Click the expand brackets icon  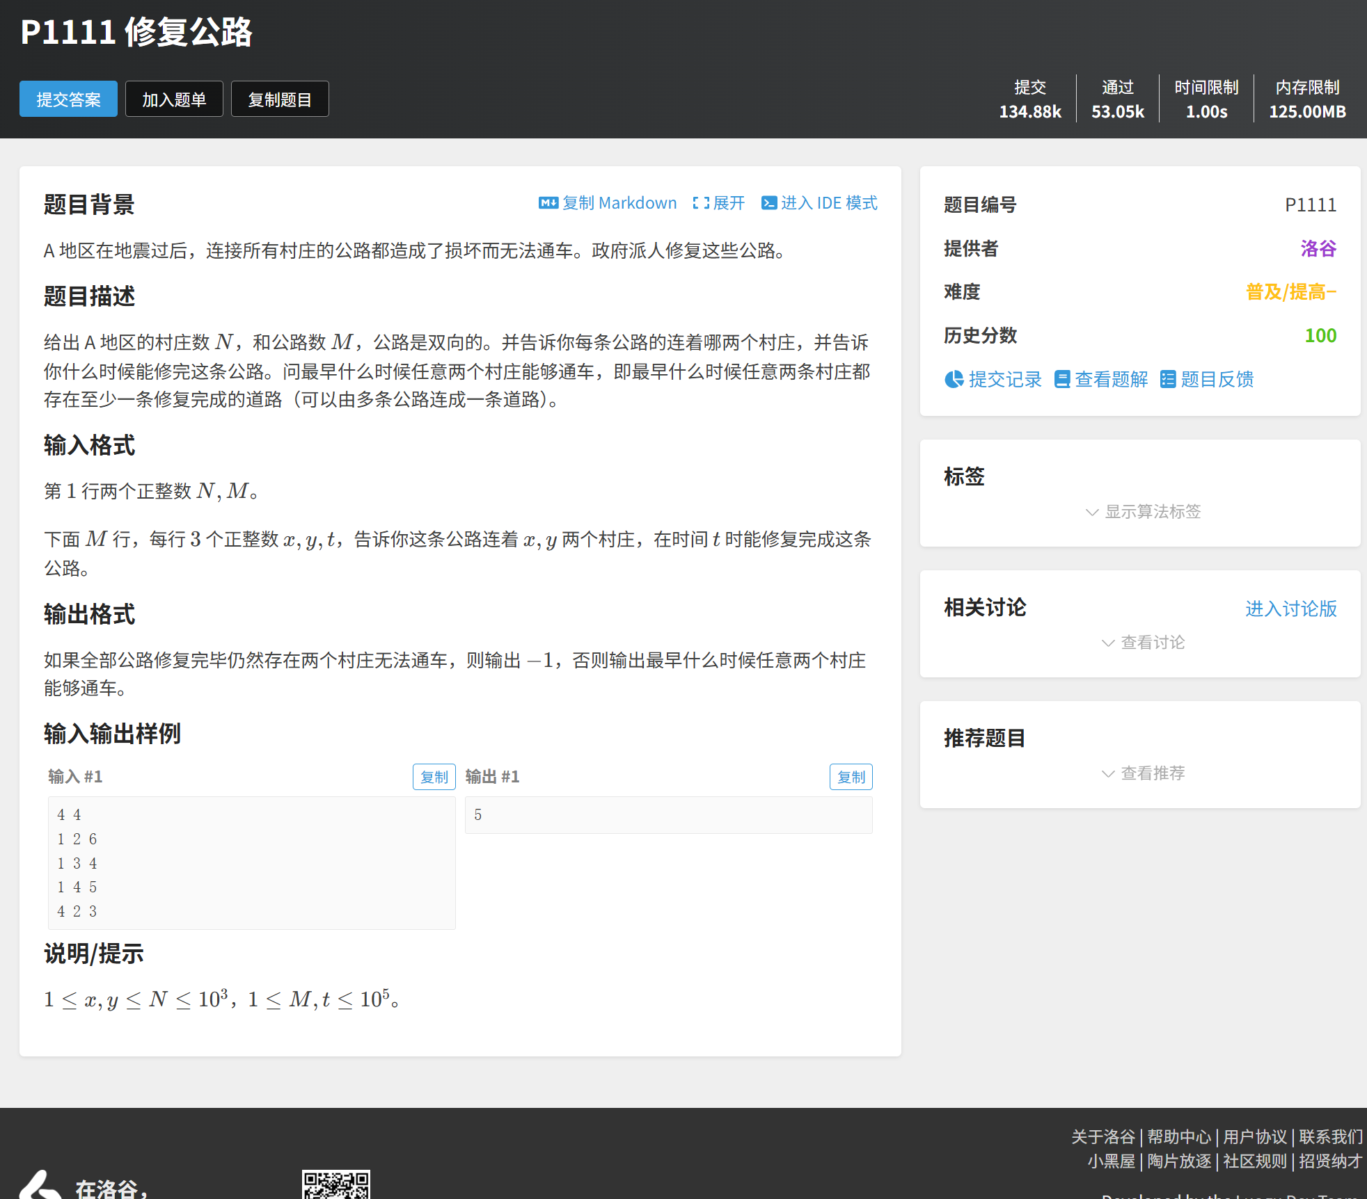701,203
